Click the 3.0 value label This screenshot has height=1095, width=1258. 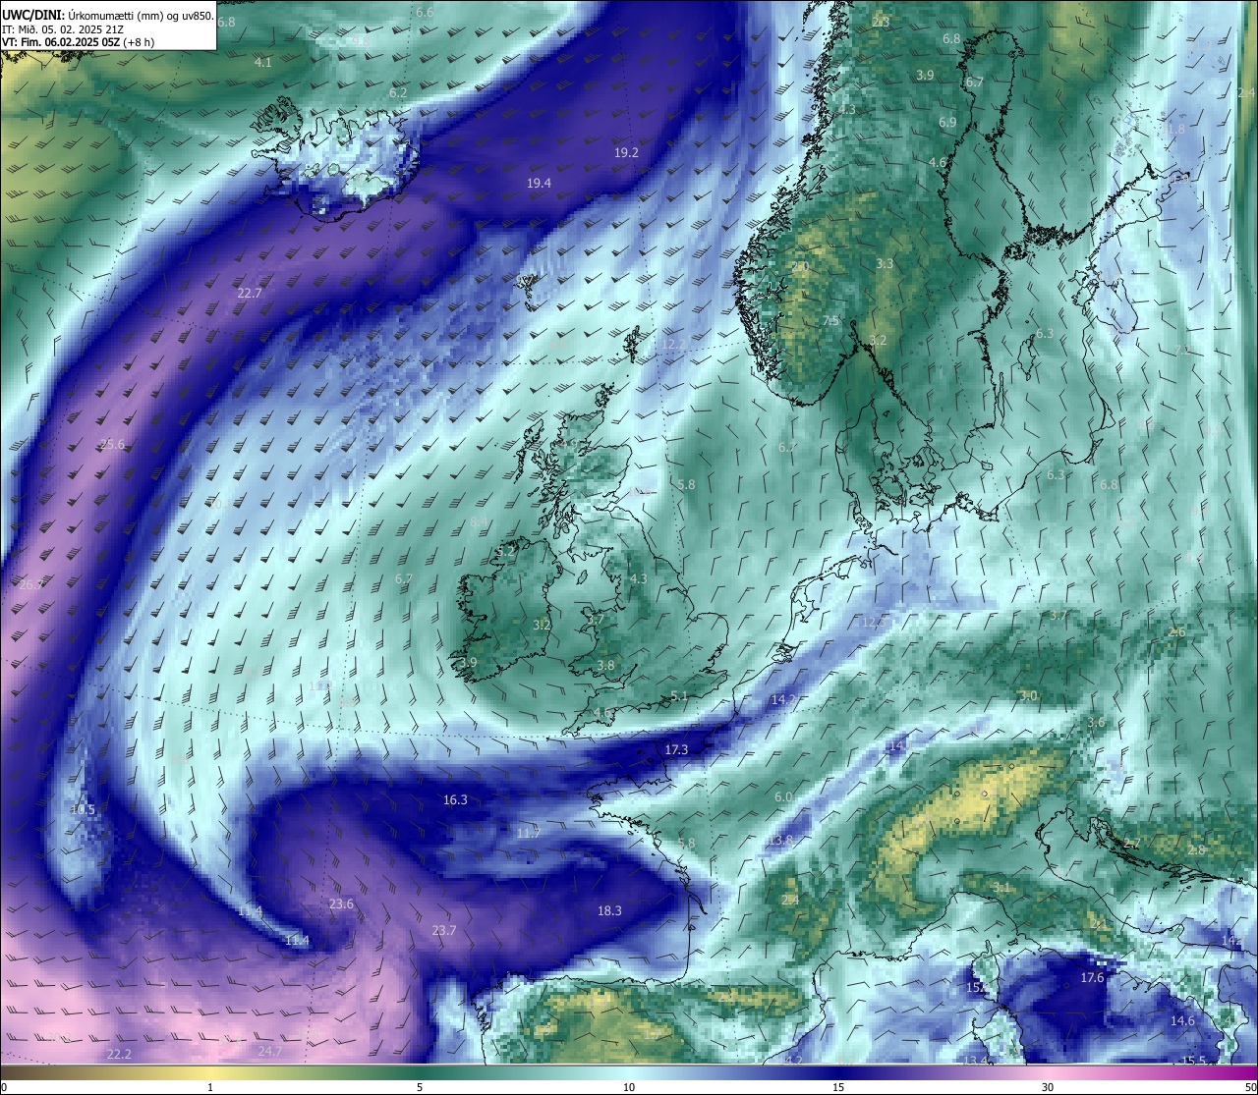pos(1028,695)
